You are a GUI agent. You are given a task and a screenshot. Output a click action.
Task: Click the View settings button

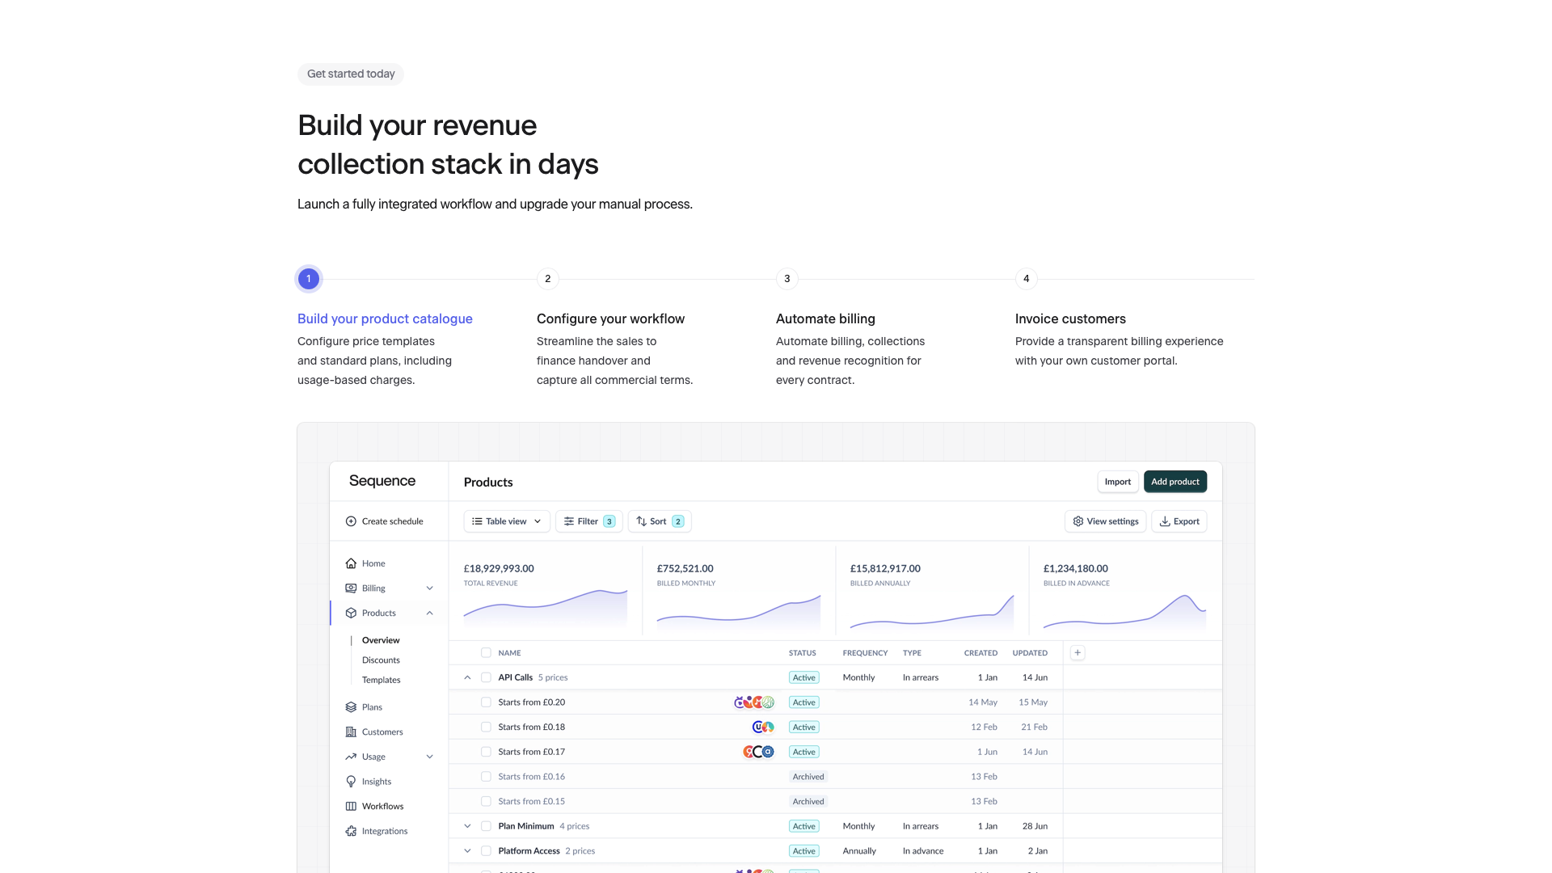click(1105, 521)
